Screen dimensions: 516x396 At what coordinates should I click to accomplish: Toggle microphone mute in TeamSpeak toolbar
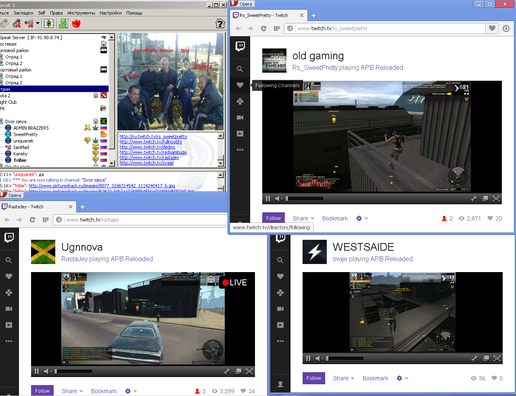tap(17, 23)
